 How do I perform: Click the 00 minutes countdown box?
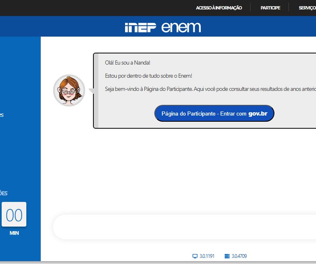pos(14,214)
